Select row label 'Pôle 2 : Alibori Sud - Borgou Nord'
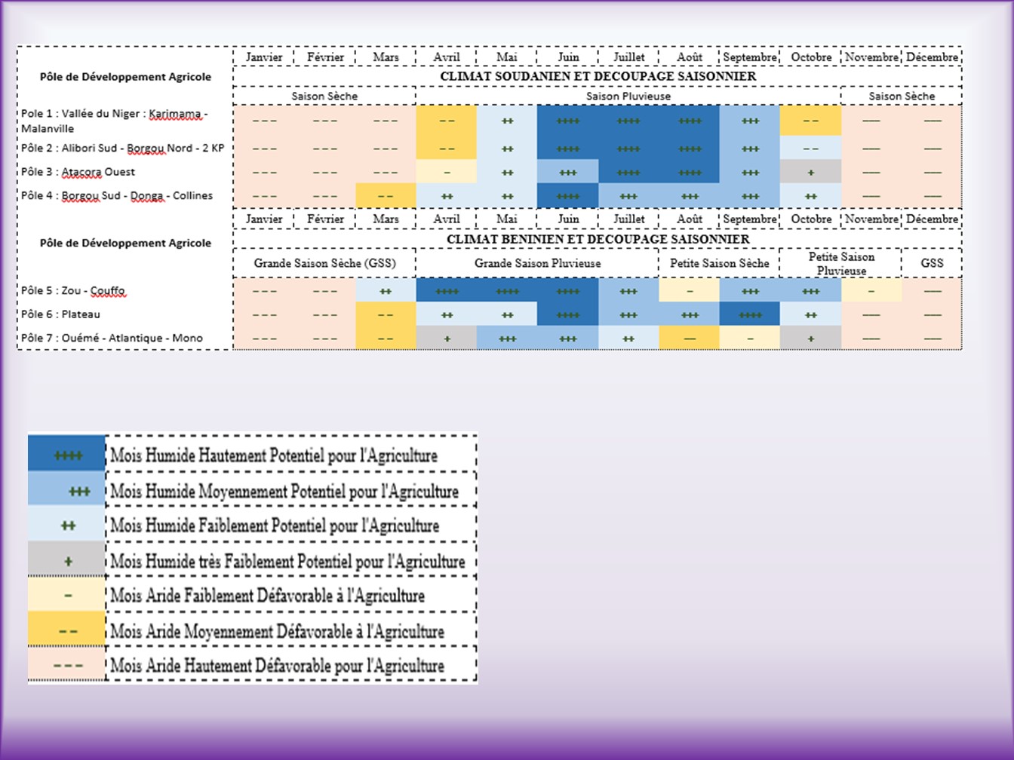This screenshot has height=760, width=1014. [x=122, y=148]
